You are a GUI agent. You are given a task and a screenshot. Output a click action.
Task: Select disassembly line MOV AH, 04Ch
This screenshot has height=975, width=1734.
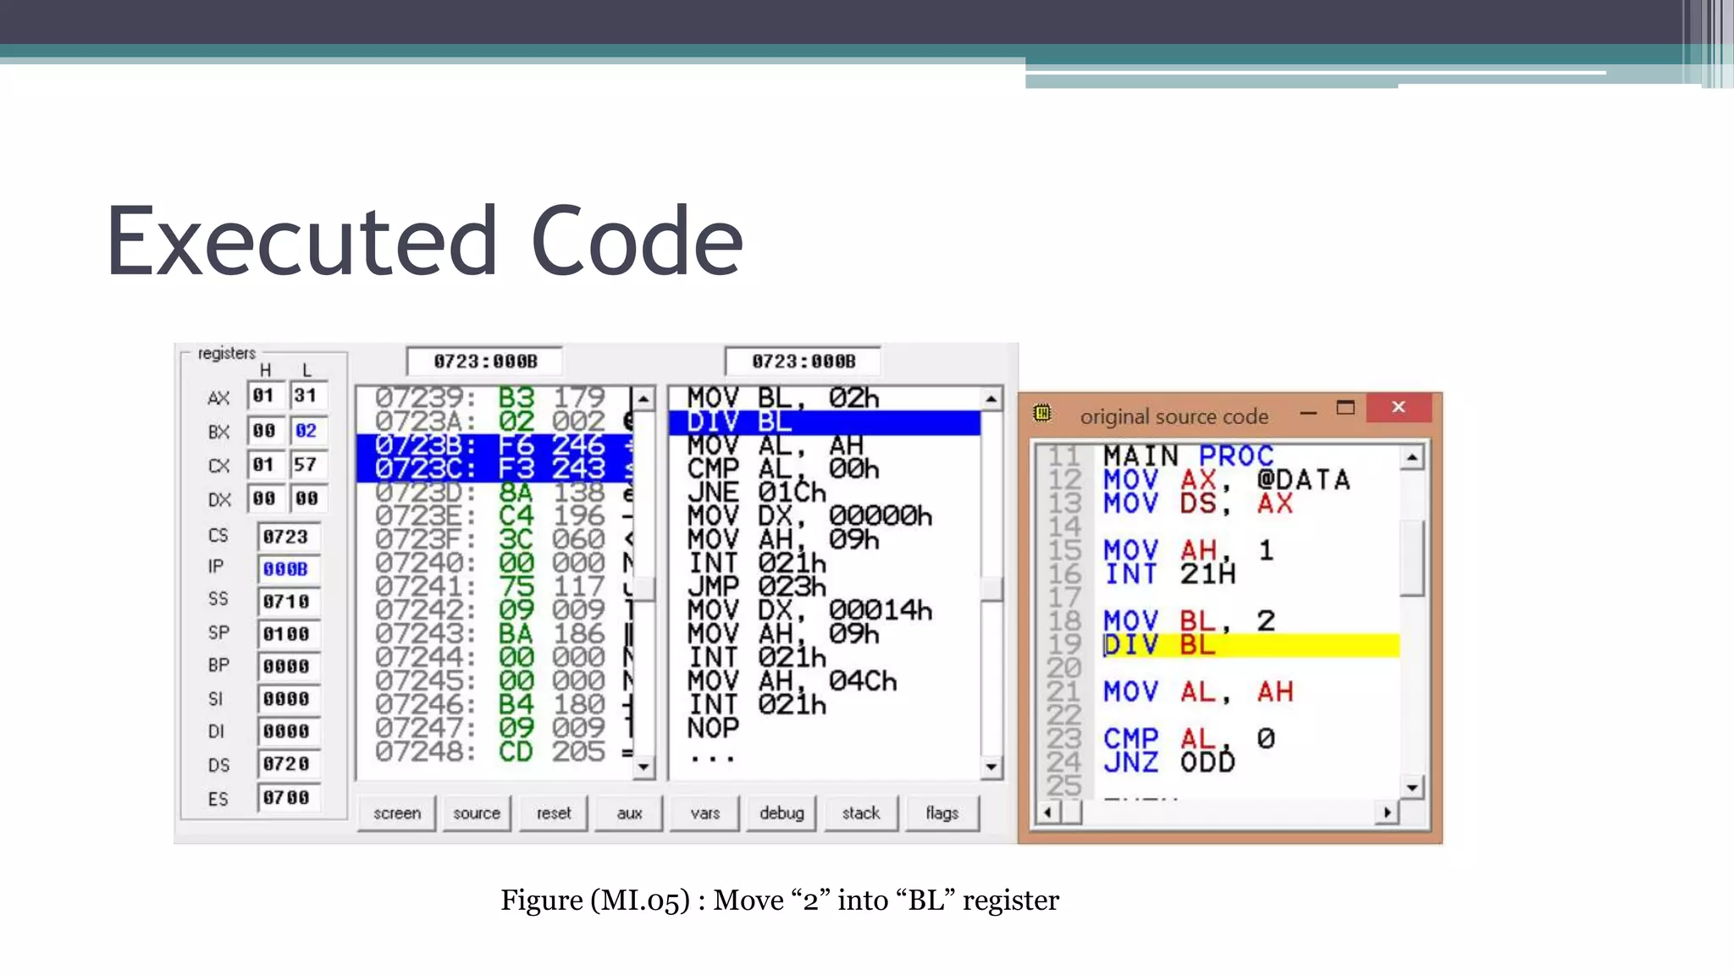824,681
